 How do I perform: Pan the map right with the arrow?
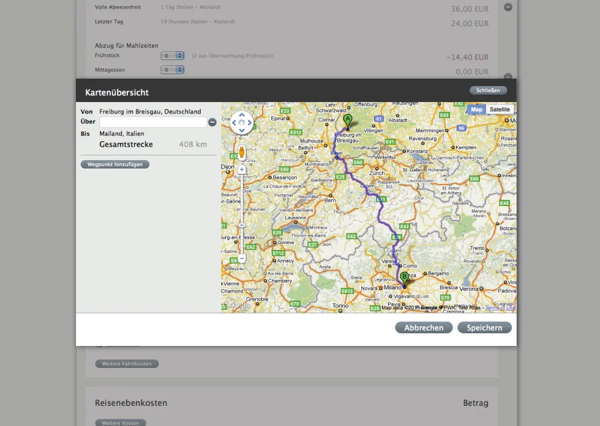[249, 123]
